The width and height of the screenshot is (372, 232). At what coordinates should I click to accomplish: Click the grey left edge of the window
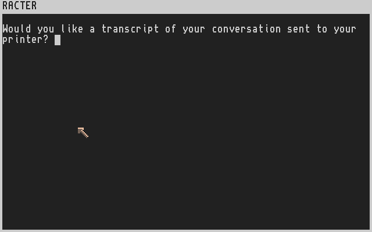click(1, 122)
